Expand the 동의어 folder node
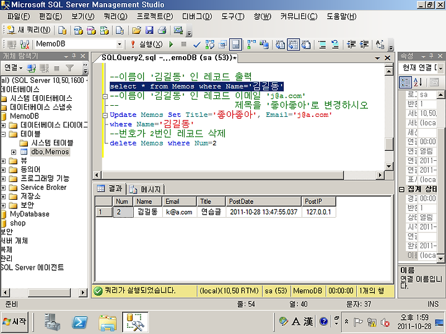Screen dimensions: 446x334 pos(3,170)
